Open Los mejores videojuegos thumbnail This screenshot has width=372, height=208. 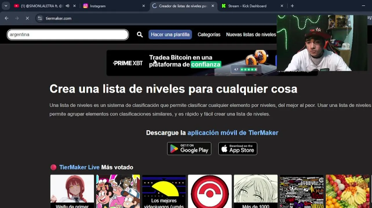point(164,191)
